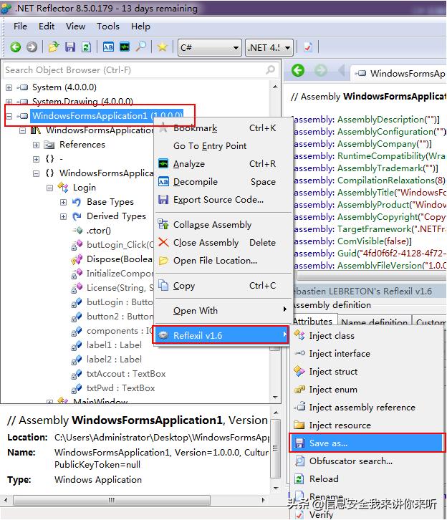Choose Inject class from Reflexil submenu

[x=331, y=336]
